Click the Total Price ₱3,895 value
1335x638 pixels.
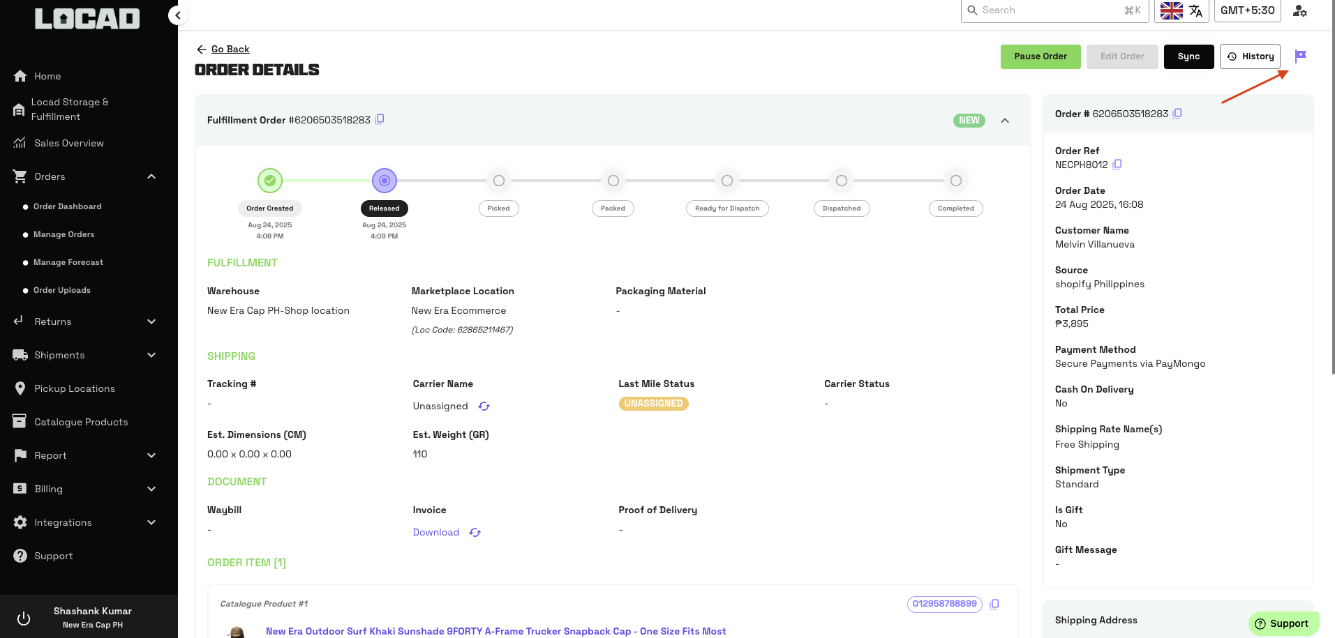[1072, 324]
